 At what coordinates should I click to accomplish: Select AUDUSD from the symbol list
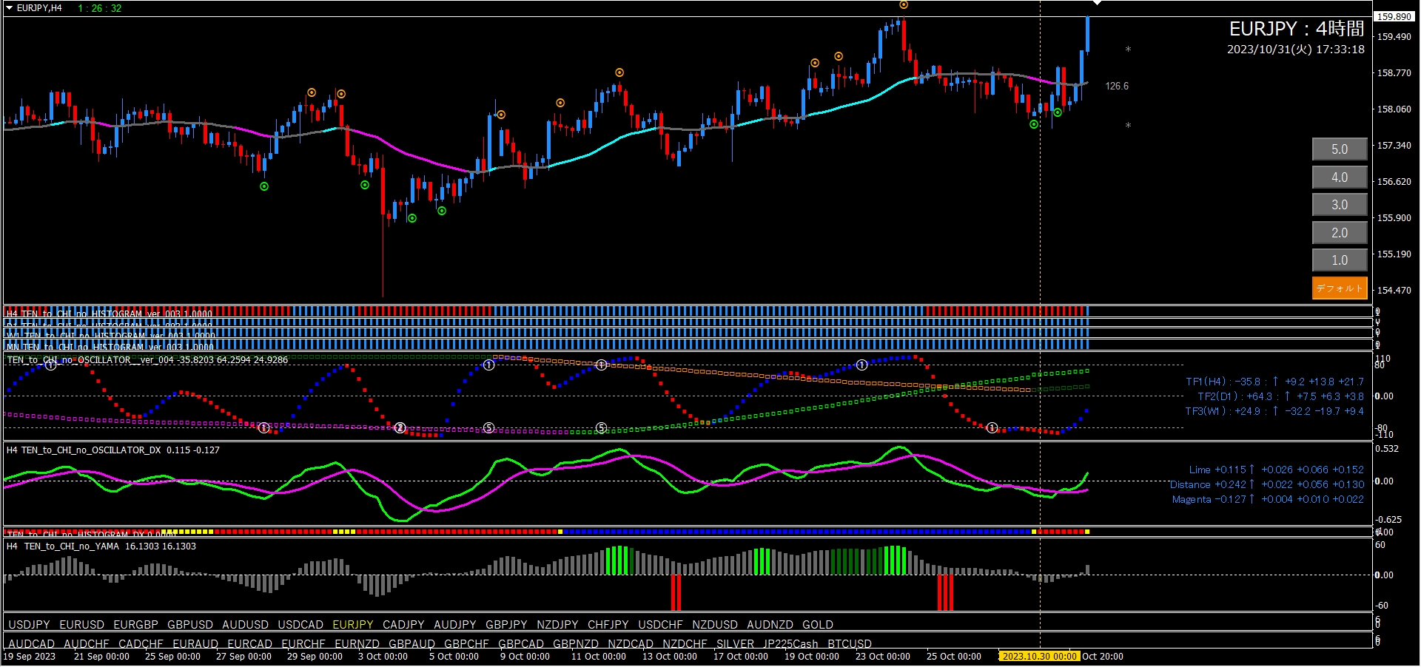click(x=245, y=625)
